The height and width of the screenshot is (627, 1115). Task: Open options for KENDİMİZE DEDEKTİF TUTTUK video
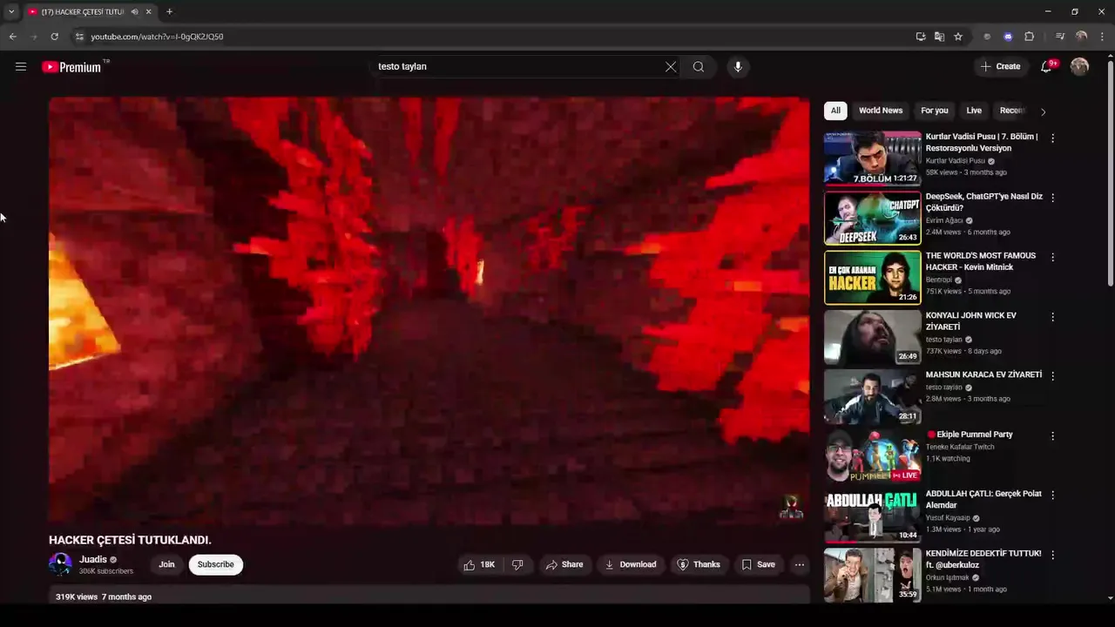1052,555
